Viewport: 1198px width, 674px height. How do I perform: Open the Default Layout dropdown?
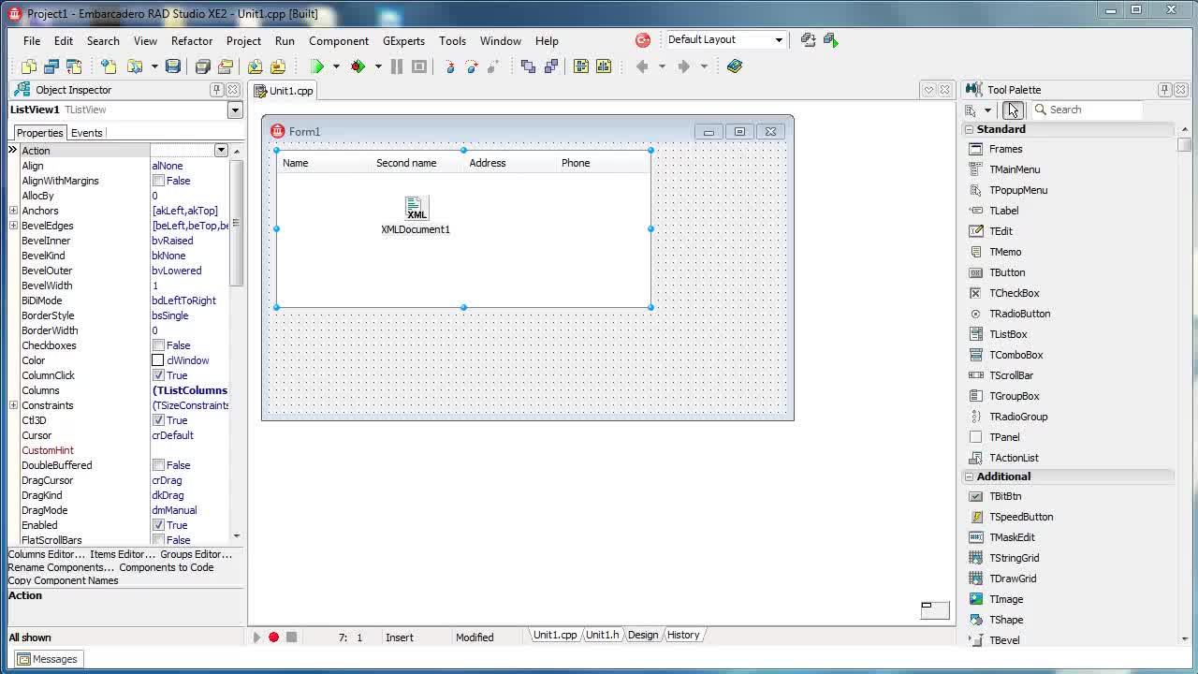(779, 40)
